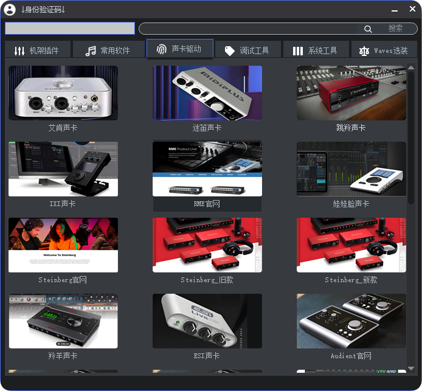This screenshot has height=391, width=422.
Task: Open the Steinberg官网 thumbnail
Action: coord(63,245)
